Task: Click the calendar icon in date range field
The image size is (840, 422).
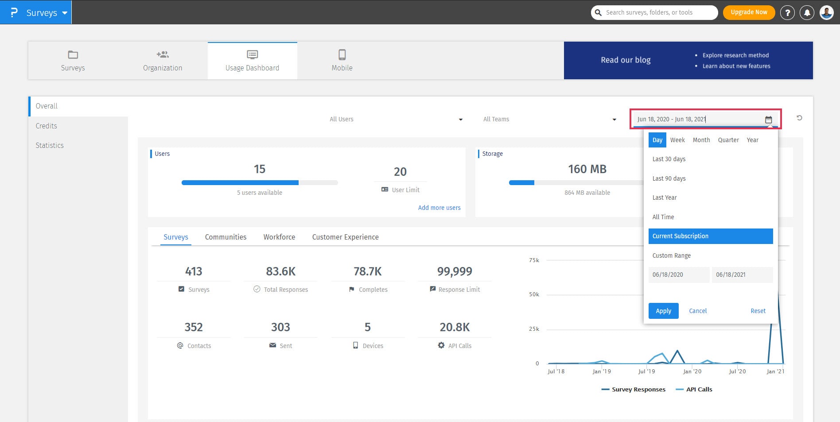Action: pos(768,120)
